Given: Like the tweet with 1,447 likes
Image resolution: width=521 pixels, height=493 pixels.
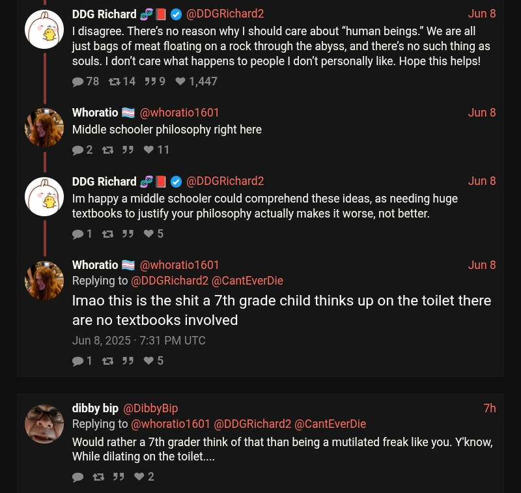Looking at the screenshot, I should click(x=180, y=81).
